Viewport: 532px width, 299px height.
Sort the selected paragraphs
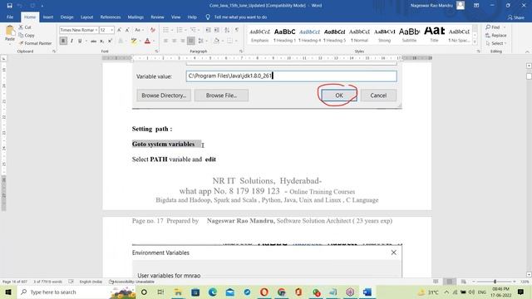tap(227, 30)
